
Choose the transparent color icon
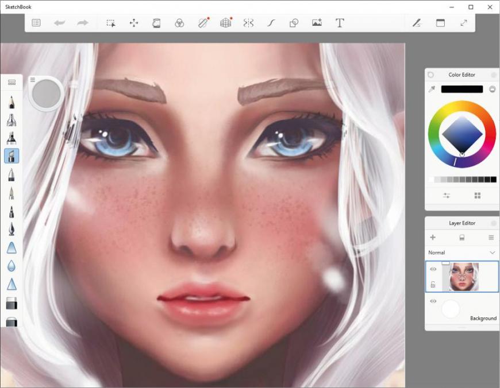tap(493, 89)
